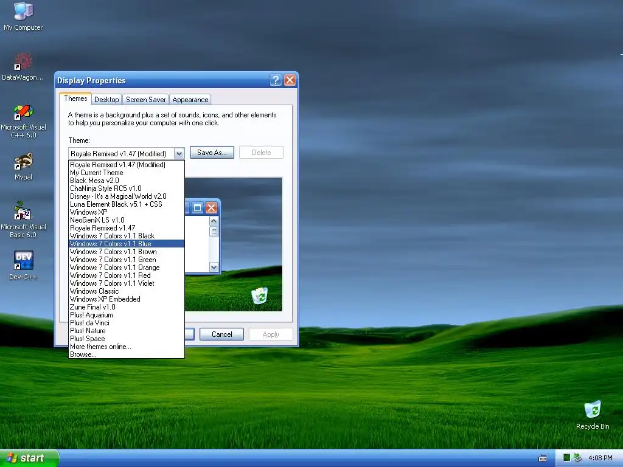Pick the Windows Classic theme
623x467 pixels.
coord(127,291)
